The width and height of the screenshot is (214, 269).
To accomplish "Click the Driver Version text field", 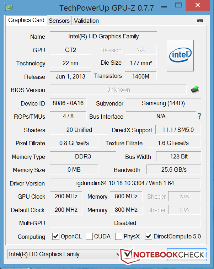I will tap(125, 183).
